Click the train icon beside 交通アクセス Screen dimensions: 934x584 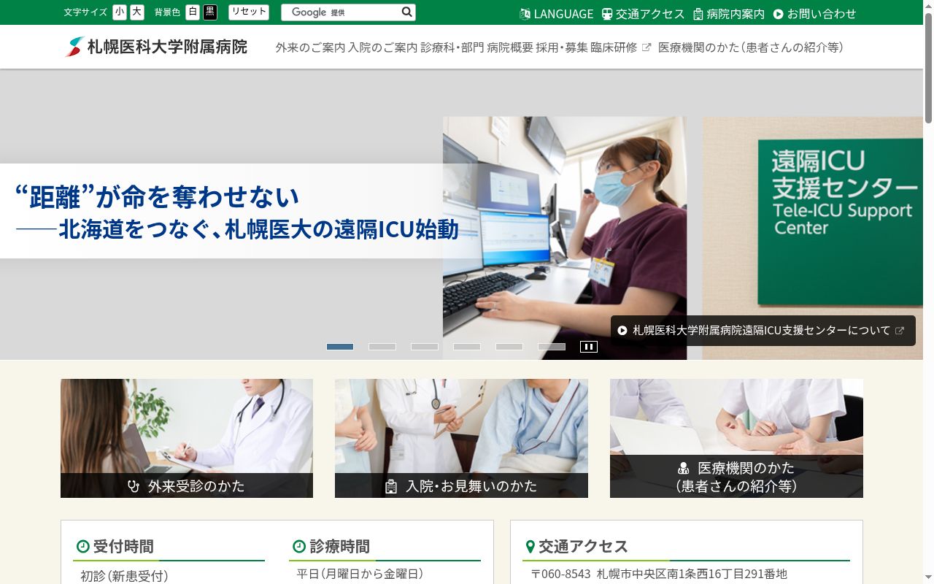pos(607,14)
